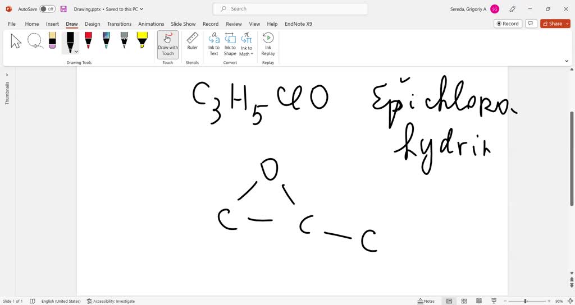Switch to the Design tab
This screenshot has width=575, height=305.
(x=93, y=24)
